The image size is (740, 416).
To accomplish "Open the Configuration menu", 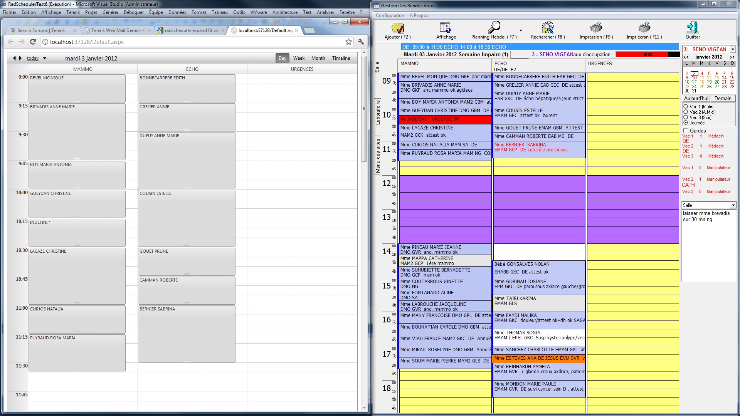I will [390, 15].
